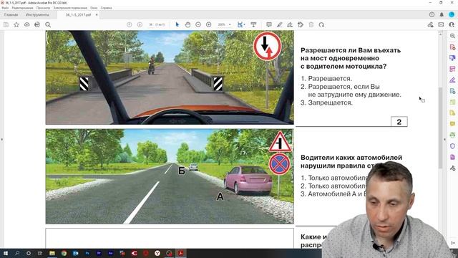Screen dimensions: 458x258
Task: Open the yellow page tool in right pane
Action: (x=452, y=113)
